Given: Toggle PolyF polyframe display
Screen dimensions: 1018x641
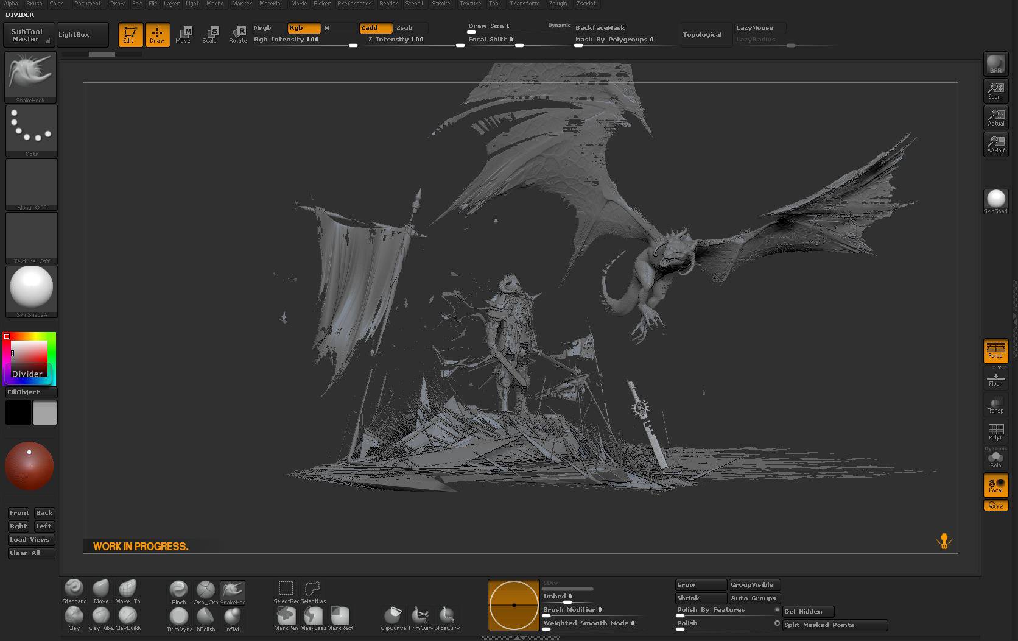Looking at the screenshot, I should [x=995, y=431].
